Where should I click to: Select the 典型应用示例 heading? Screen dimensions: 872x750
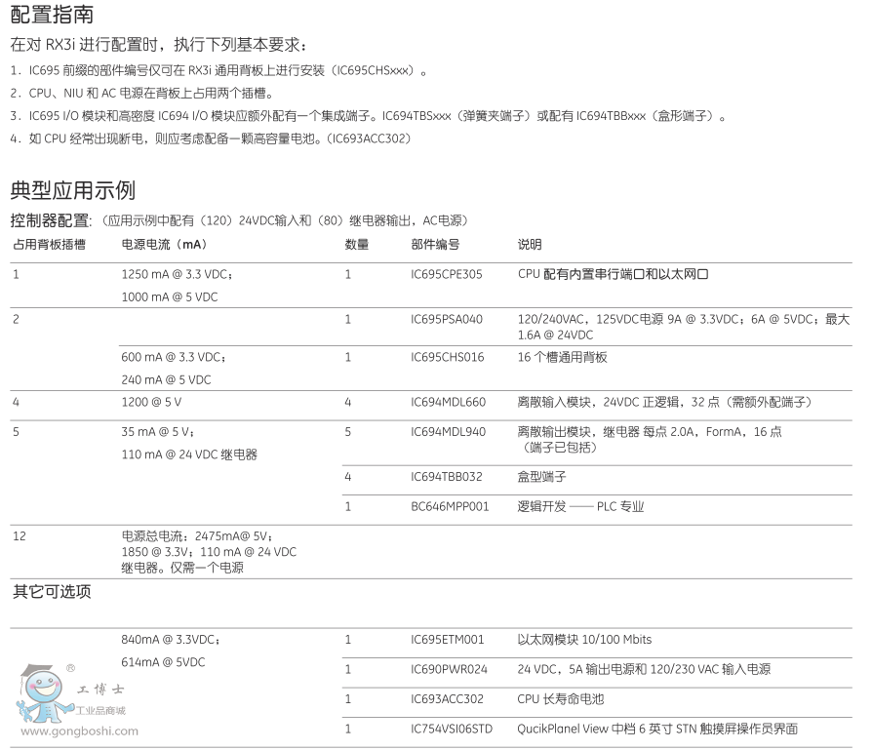(72, 189)
